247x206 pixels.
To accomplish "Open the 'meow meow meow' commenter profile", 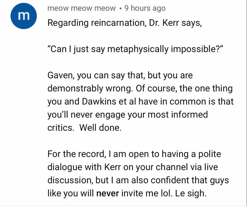I will coord(81,8).
